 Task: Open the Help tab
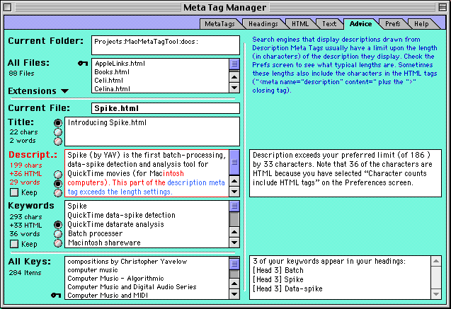pos(421,24)
